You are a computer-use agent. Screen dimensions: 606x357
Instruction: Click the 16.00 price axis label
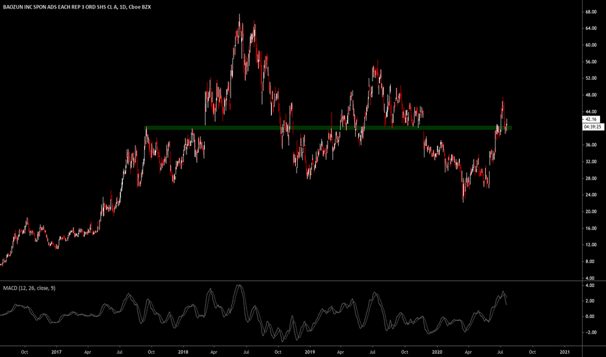[590, 228]
